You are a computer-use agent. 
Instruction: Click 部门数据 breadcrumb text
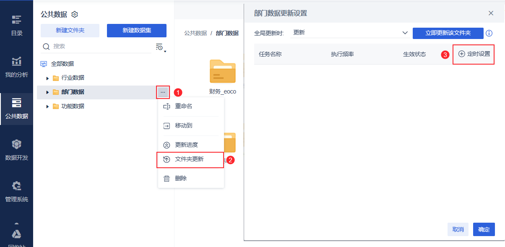tap(227, 33)
